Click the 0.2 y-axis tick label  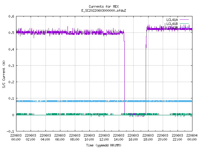tap(11, 82)
